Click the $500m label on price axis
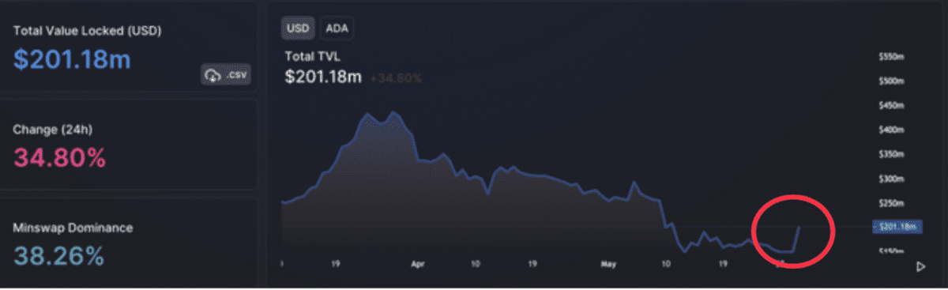The image size is (948, 290). pyautogui.click(x=891, y=81)
